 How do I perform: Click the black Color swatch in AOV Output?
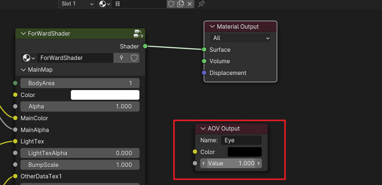click(x=244, y=152)
